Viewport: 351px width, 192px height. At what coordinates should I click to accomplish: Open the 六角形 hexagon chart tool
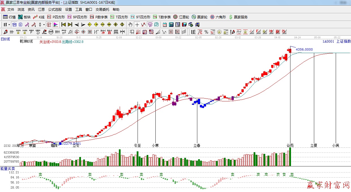[218, 17]
